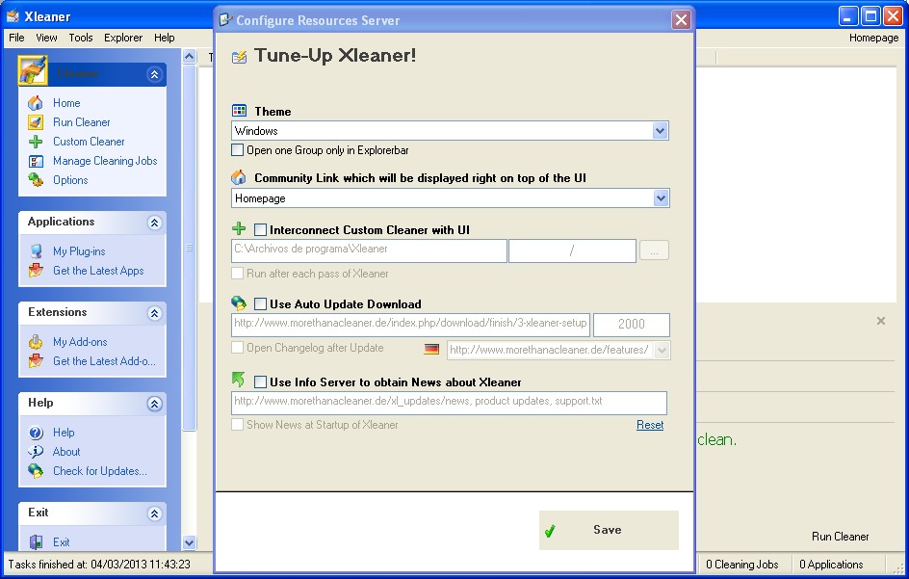
Task: Click the Auto Update download URL field
Action: 410,325
